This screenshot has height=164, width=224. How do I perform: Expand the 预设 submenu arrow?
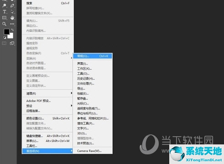coord(71,106)
